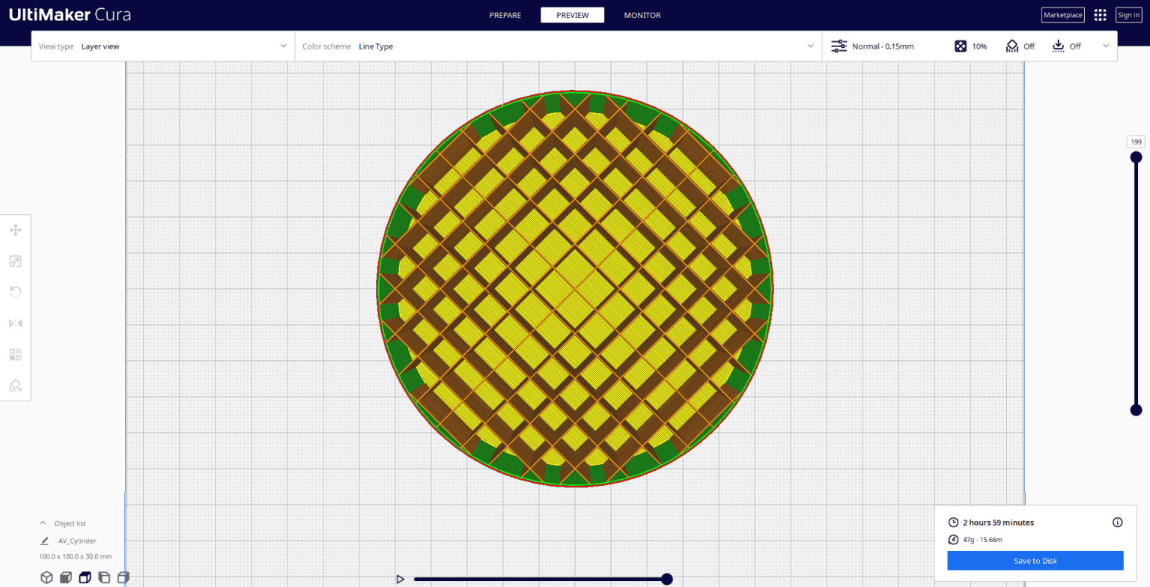Toggle build plate adhesion from Off

tap(1058, 46)
